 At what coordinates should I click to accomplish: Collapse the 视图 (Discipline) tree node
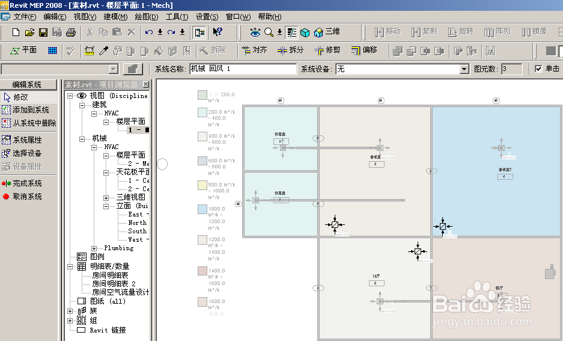[70, 96]
